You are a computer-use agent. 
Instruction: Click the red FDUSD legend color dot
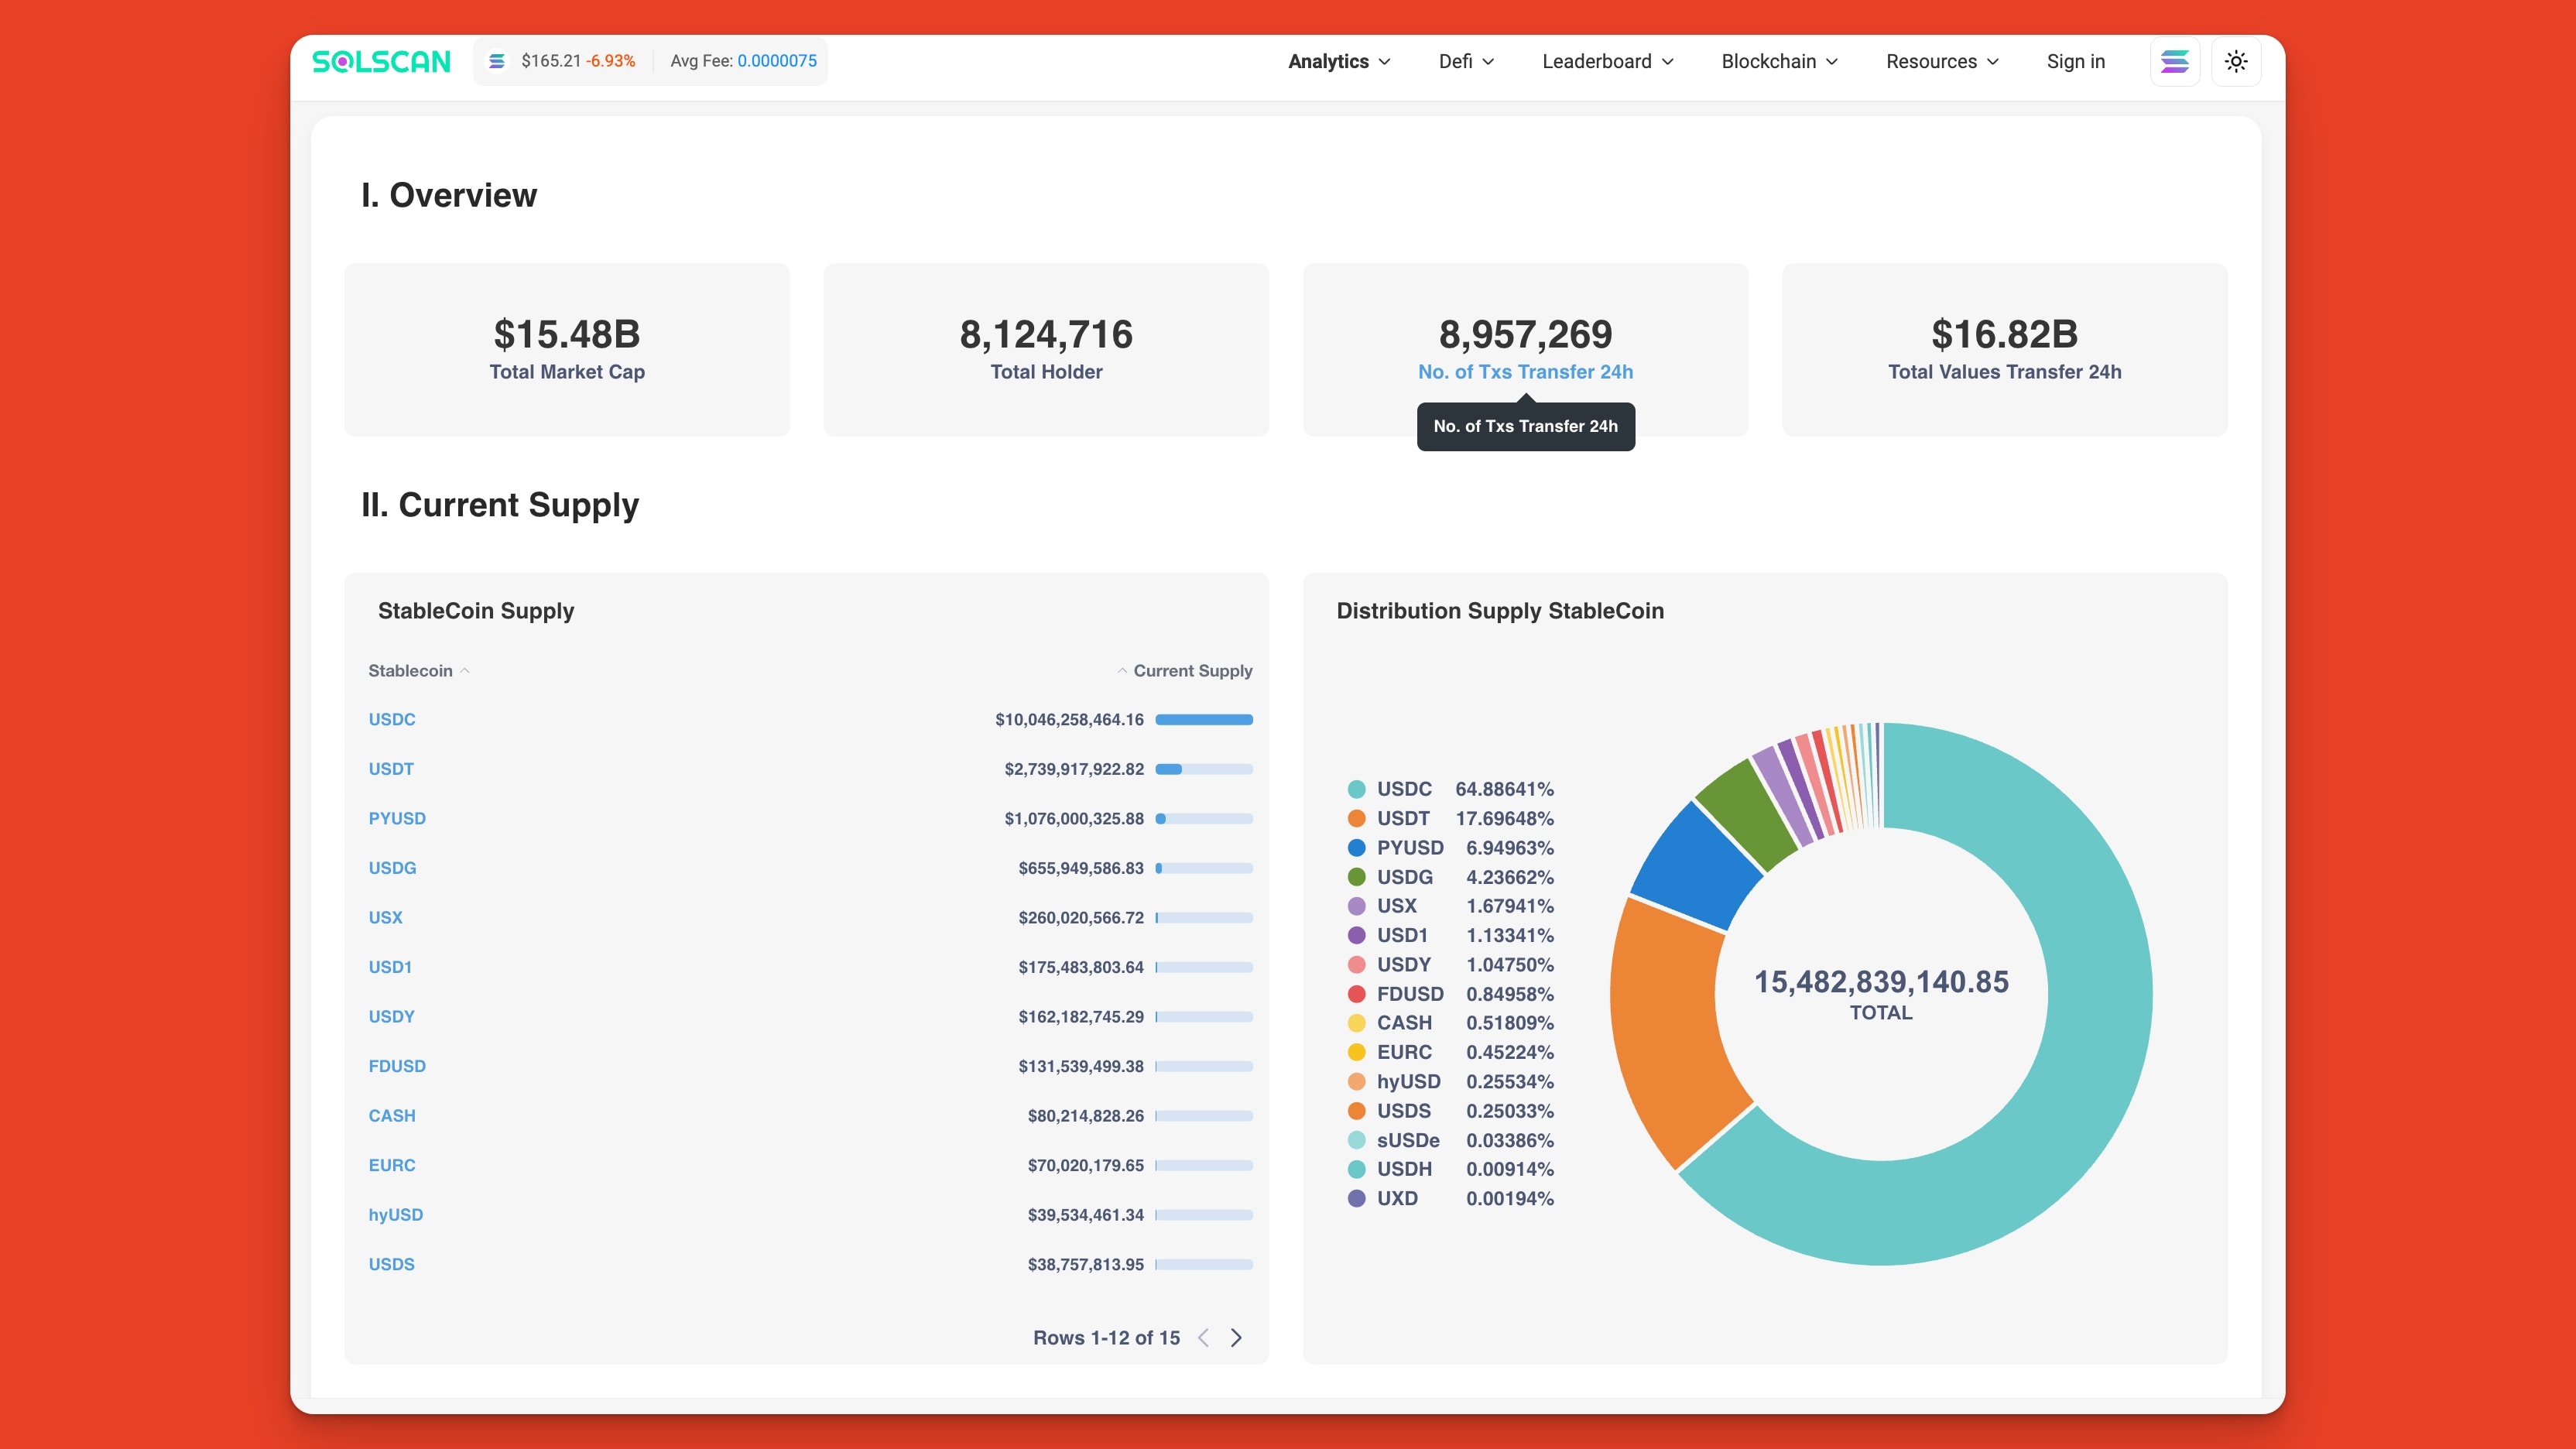[x=1355, y=994]
